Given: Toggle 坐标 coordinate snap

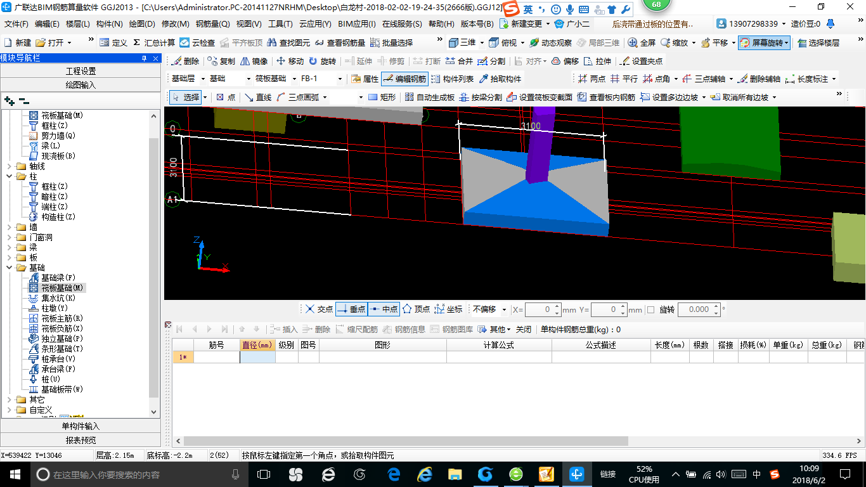Looking at the screenshot, I should pos(448,309).
